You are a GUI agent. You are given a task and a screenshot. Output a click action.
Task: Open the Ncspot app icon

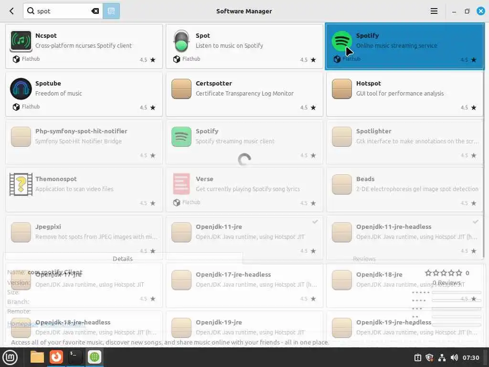[x=21, y=41]
